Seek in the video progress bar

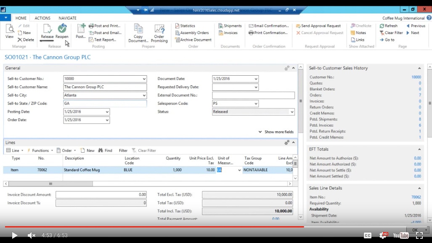point(216,227)
